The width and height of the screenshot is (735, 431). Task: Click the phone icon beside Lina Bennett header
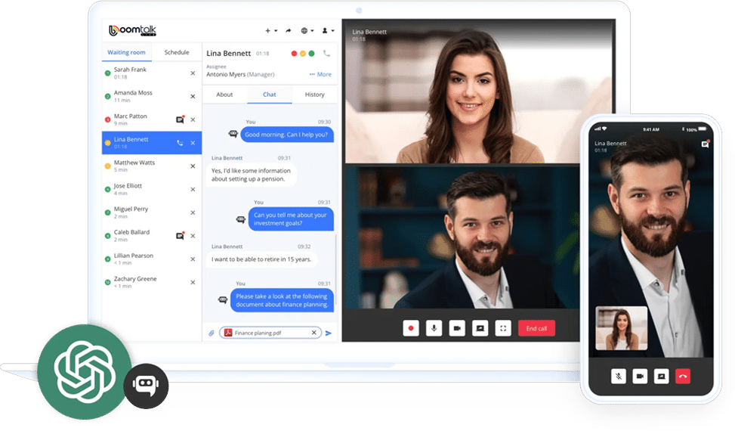(326, 54)
